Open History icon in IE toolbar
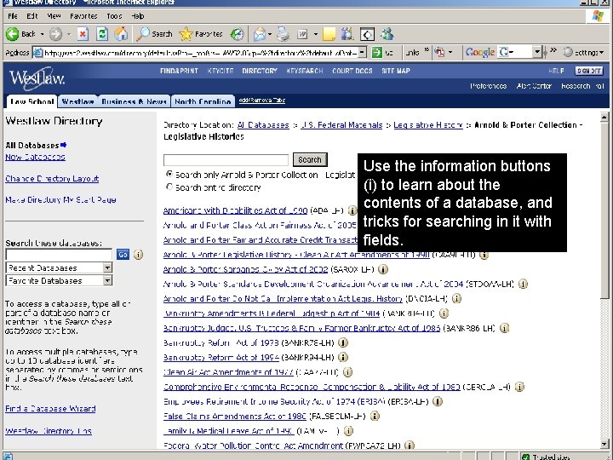 click(x=237, y=34)
